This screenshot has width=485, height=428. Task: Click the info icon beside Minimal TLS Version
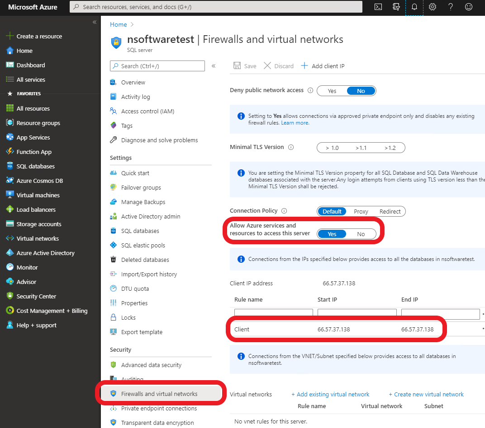tap(291, 147)
